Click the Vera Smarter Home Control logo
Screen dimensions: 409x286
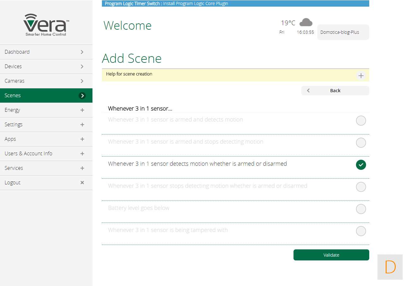click(x=46, y=25)
